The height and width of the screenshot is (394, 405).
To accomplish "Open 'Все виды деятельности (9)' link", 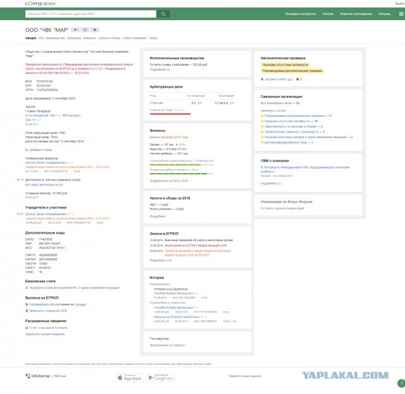I will tap(44, 185).
